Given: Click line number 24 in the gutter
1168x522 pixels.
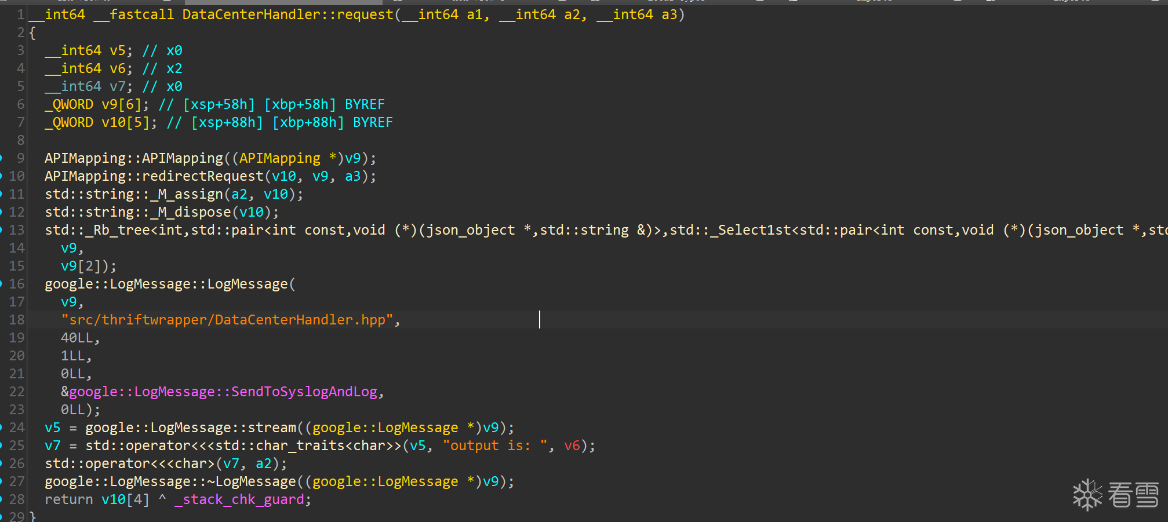Looking at the screenshot, I should click(17, 428).
